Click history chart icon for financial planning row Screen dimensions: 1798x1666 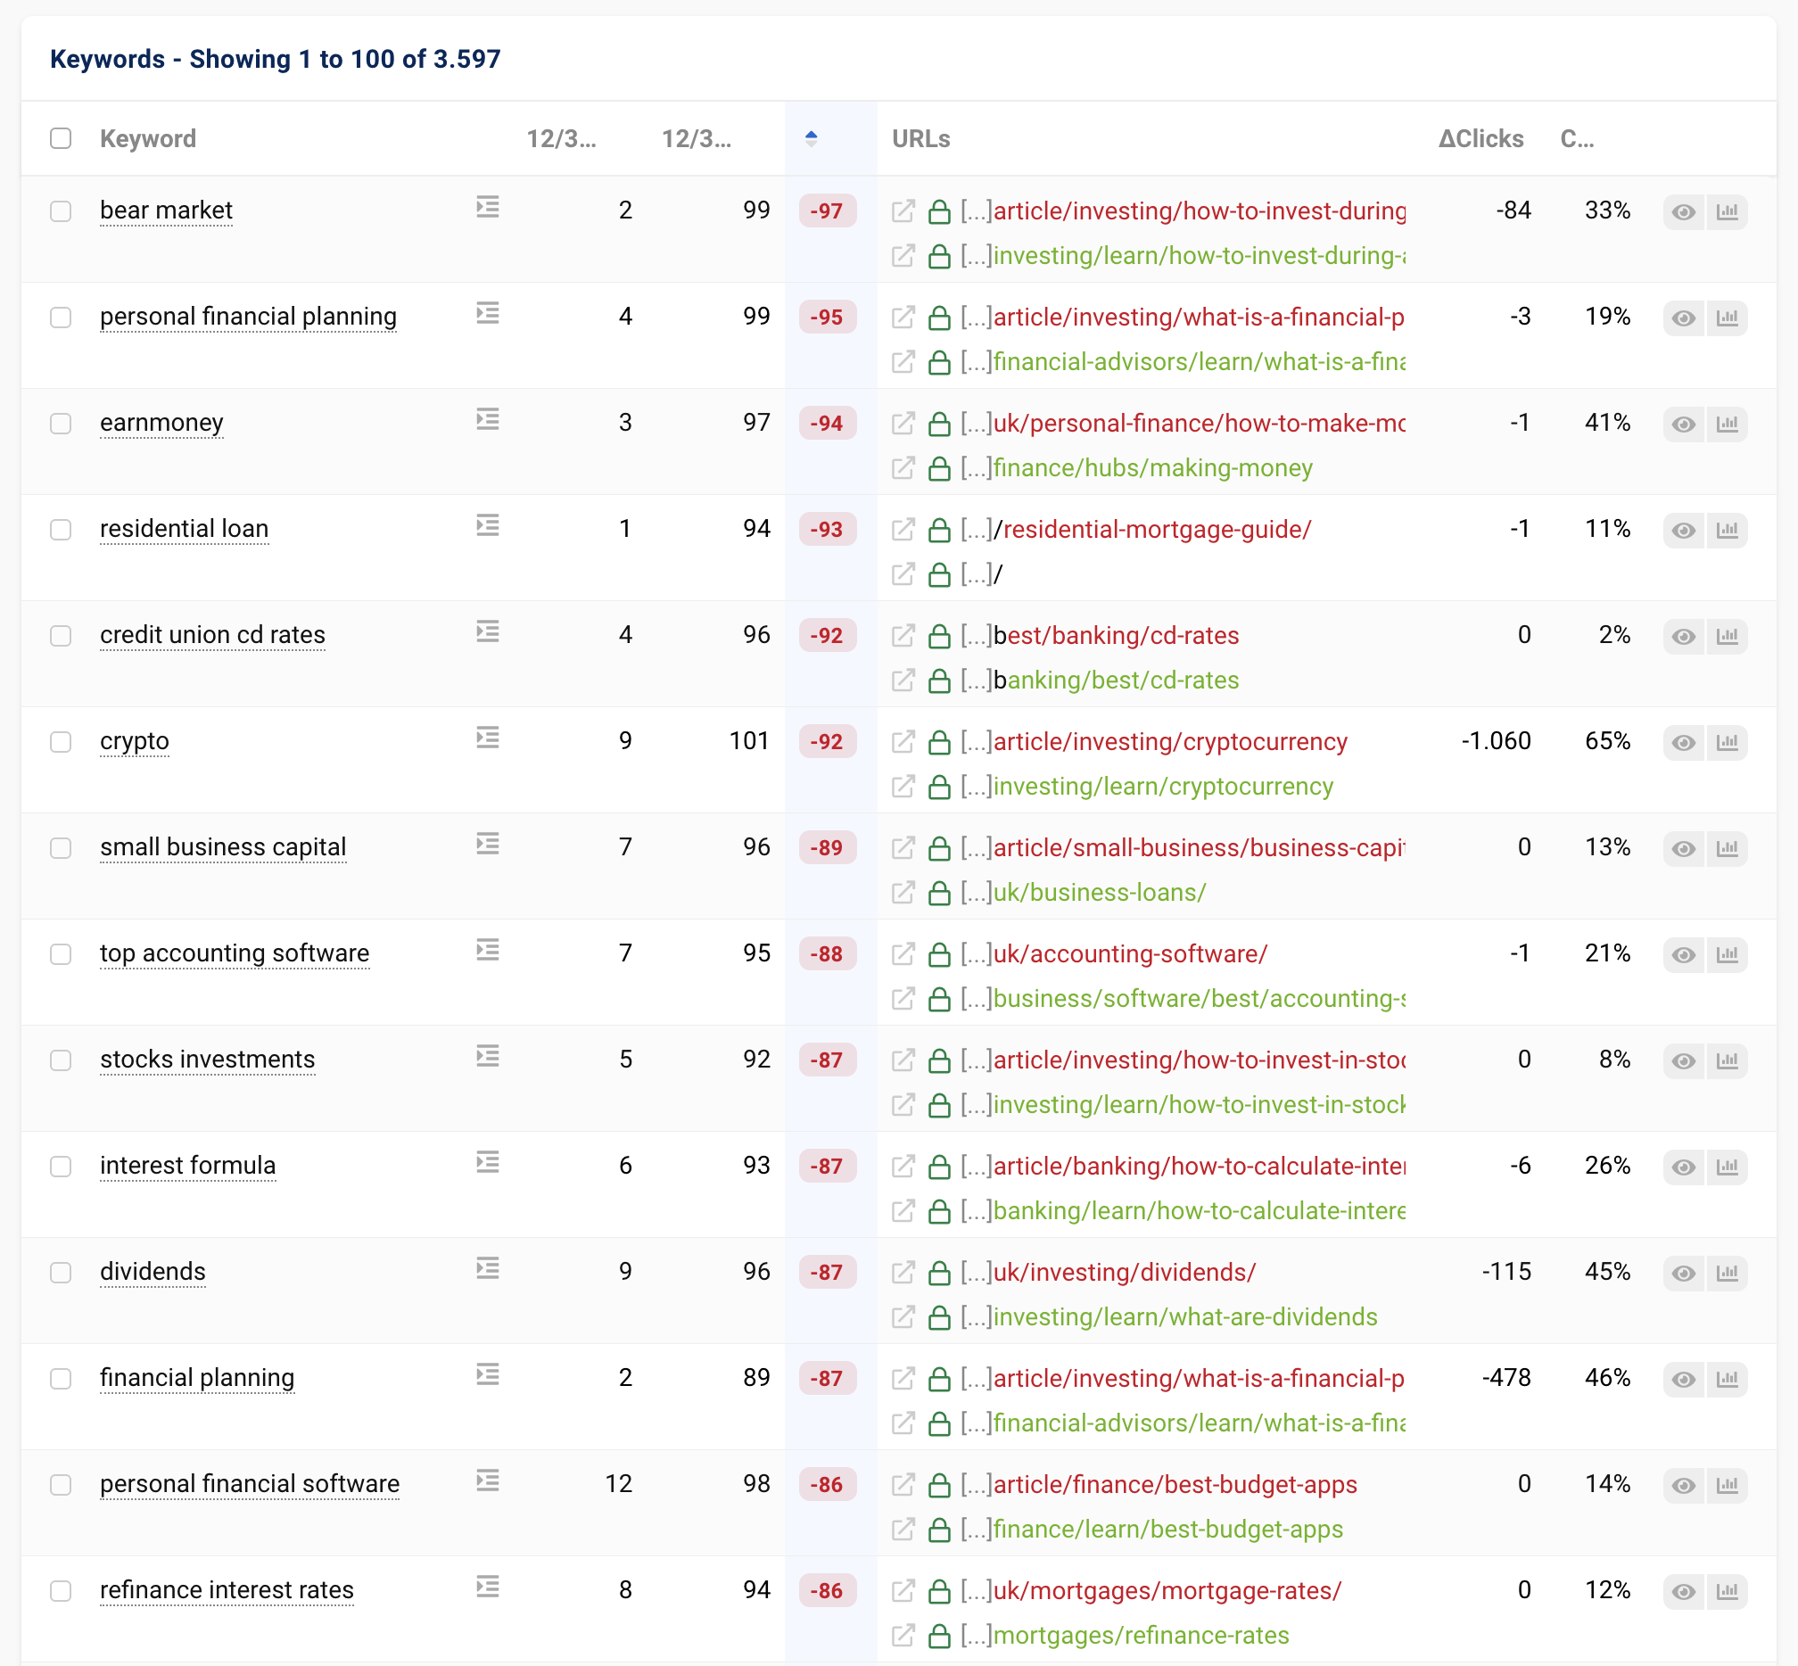tap(1727, 1380)
